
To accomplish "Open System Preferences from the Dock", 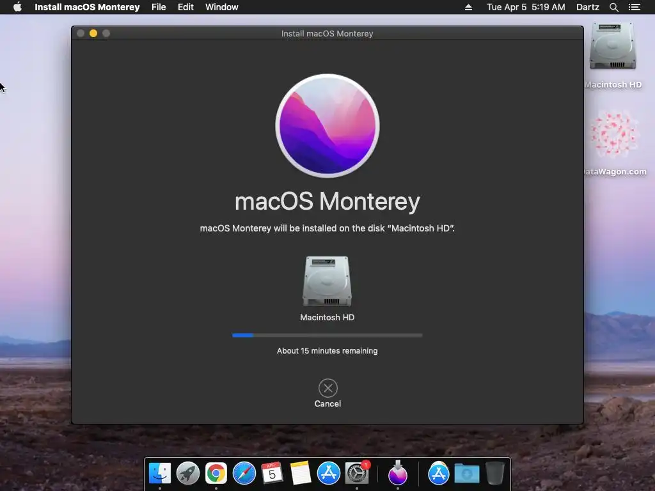I will coord(357,474).
